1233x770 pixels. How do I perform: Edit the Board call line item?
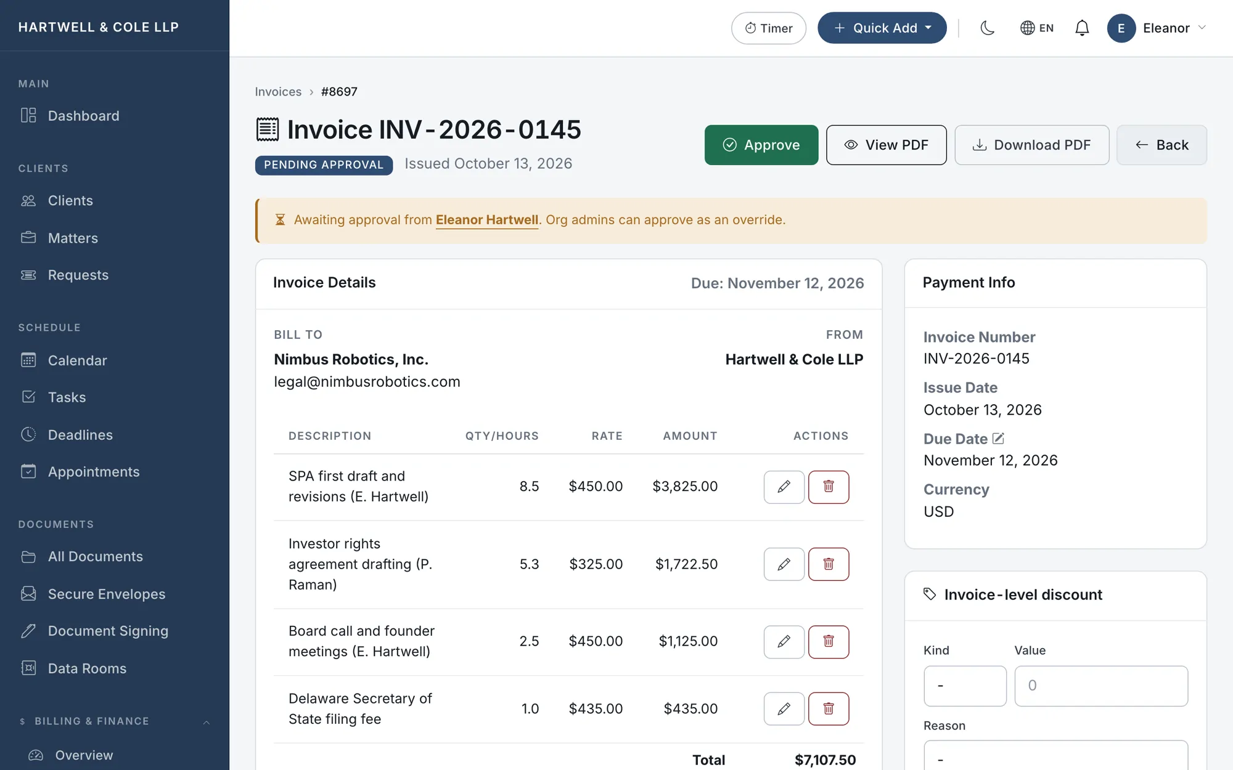784,642
